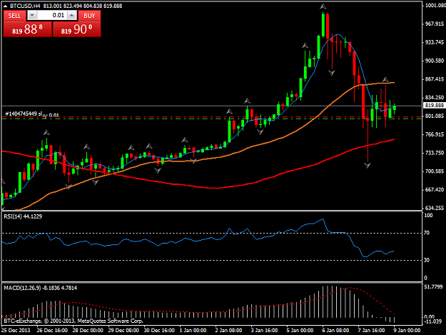Click the RSI 30 level label

pyautogui.click(x=427, y=260)
